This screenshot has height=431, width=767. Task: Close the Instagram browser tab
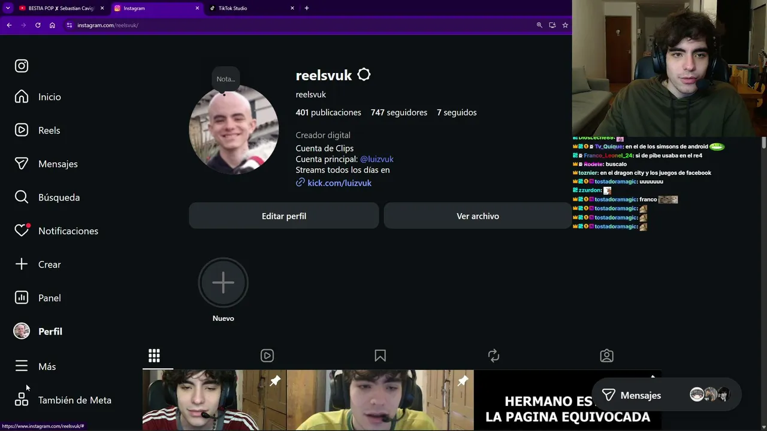197,8
